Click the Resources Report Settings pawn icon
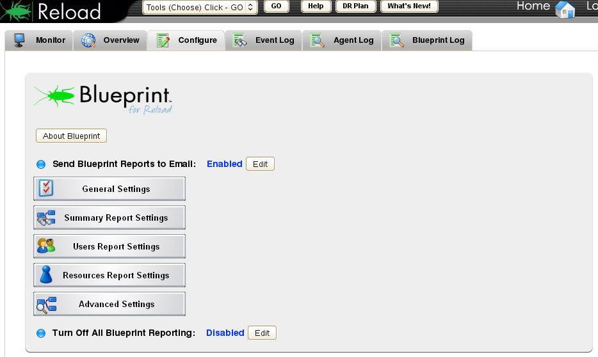Viewport: 598px width, 357px height. pyautogui.click(x=46, y=274)
